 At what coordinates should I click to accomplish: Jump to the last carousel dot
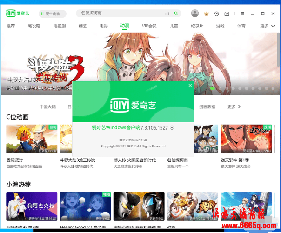click(273, 88)
